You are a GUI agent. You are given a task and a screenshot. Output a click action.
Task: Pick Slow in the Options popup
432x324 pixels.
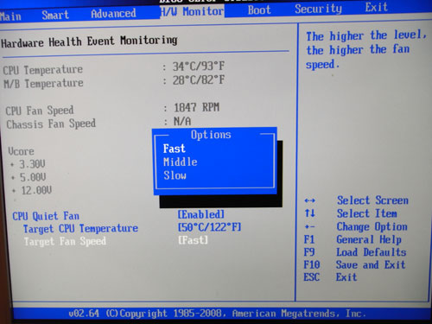[x=175, y=175]
